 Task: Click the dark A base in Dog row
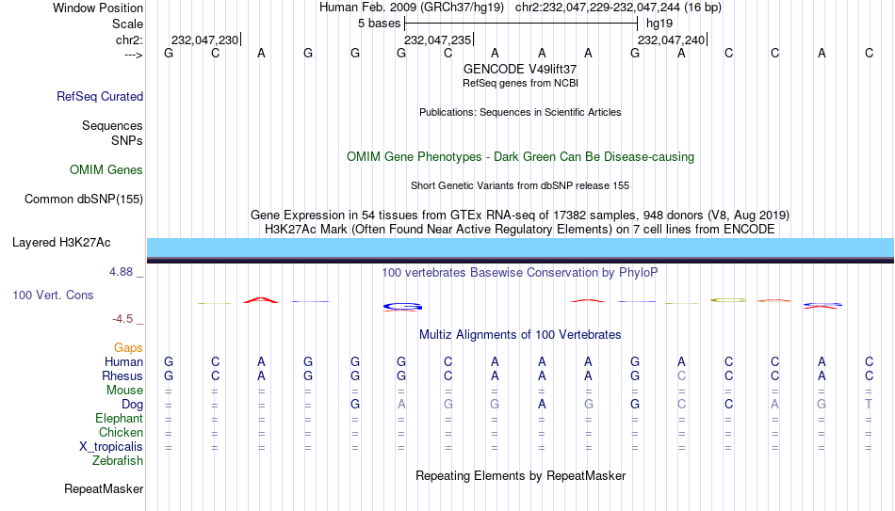542,405
